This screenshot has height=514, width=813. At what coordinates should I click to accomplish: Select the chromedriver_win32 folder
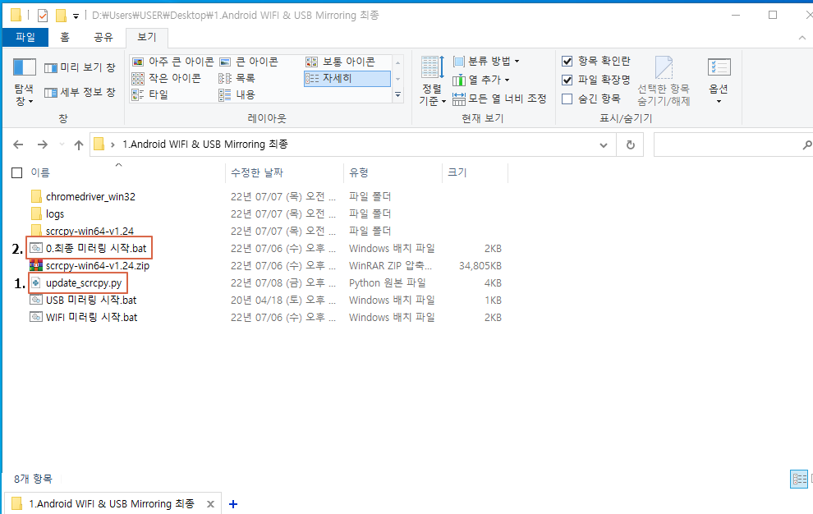(x=90, y=196)
